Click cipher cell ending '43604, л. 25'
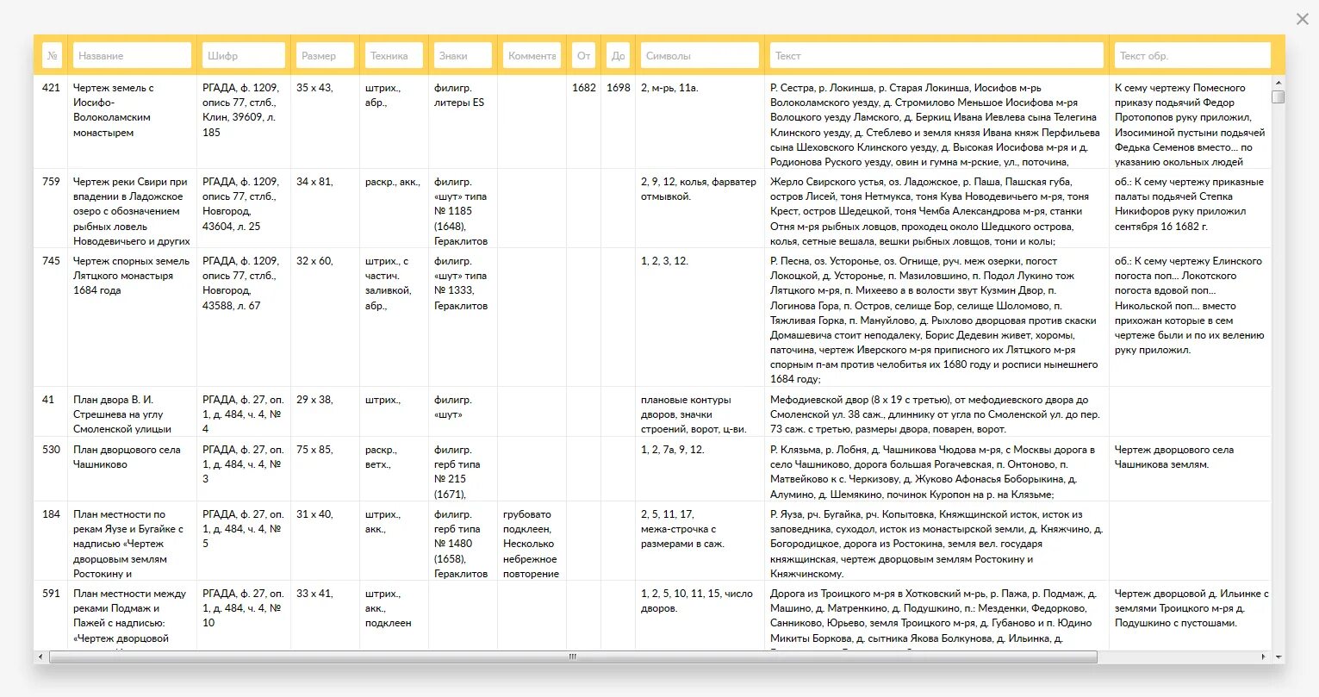Viewport: 1319px width, 697px height. pos(241,204)
